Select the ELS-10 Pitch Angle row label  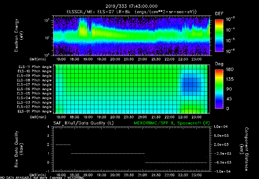click(35, 71)
